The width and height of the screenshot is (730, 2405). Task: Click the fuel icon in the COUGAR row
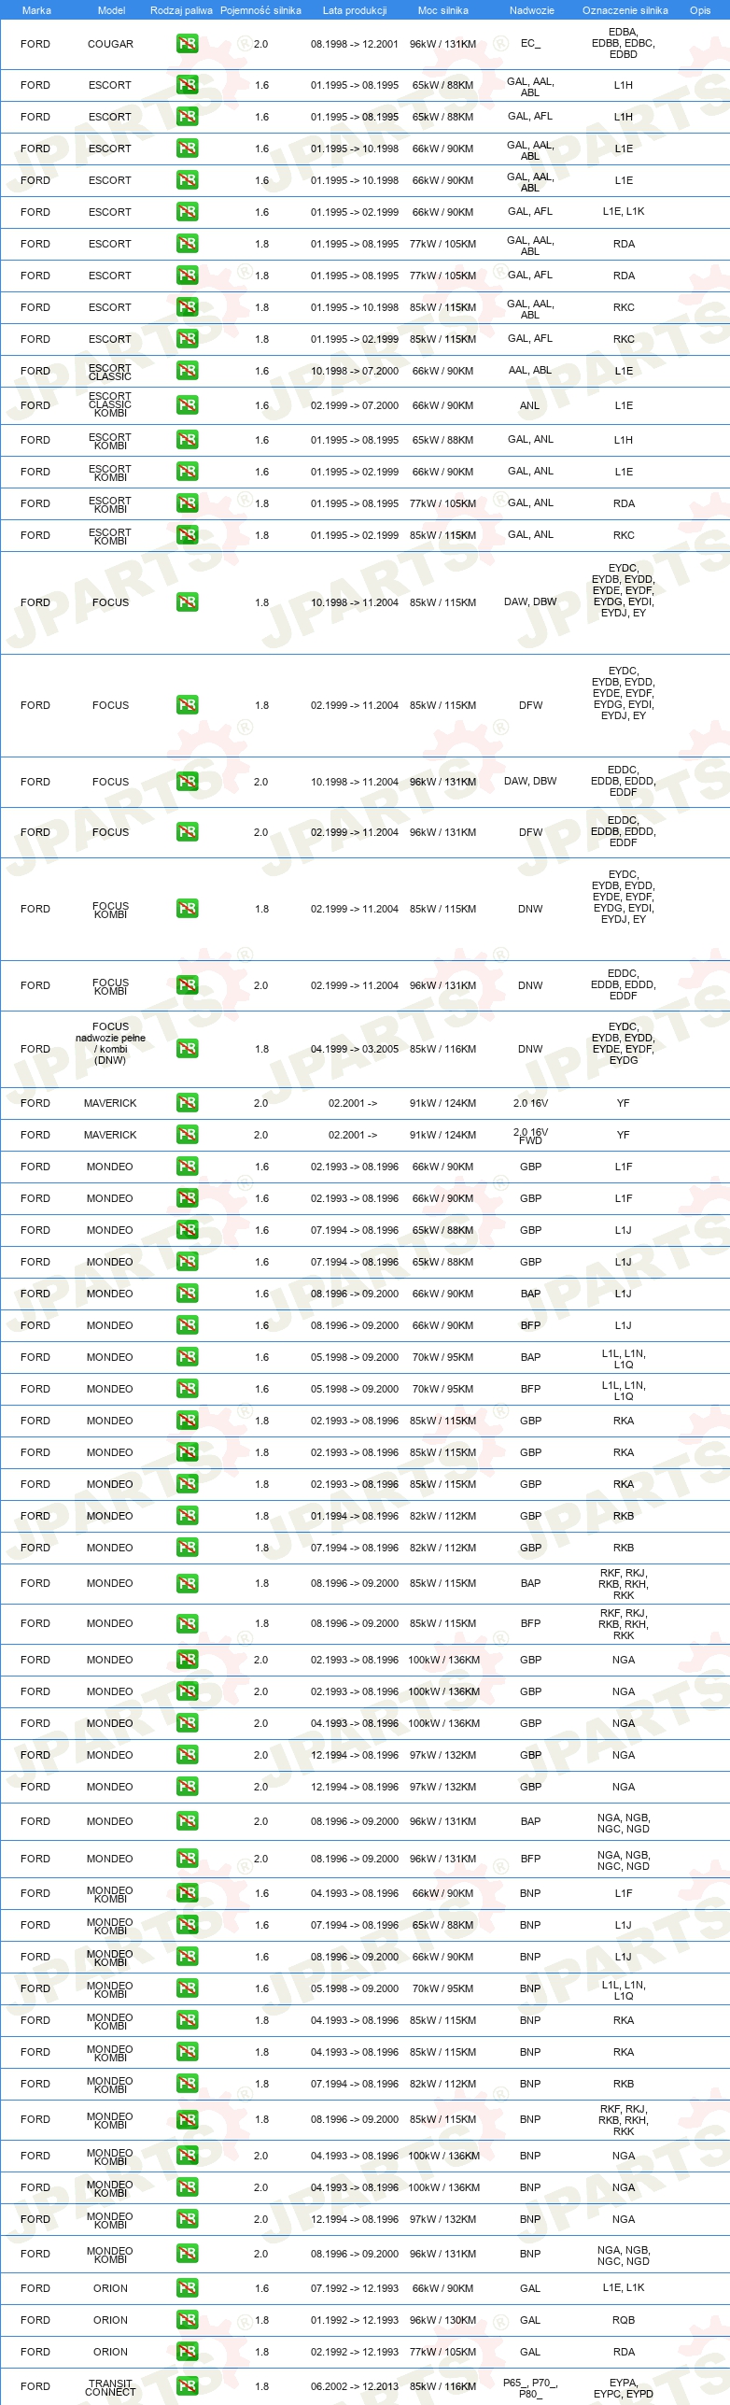(187, 44)
